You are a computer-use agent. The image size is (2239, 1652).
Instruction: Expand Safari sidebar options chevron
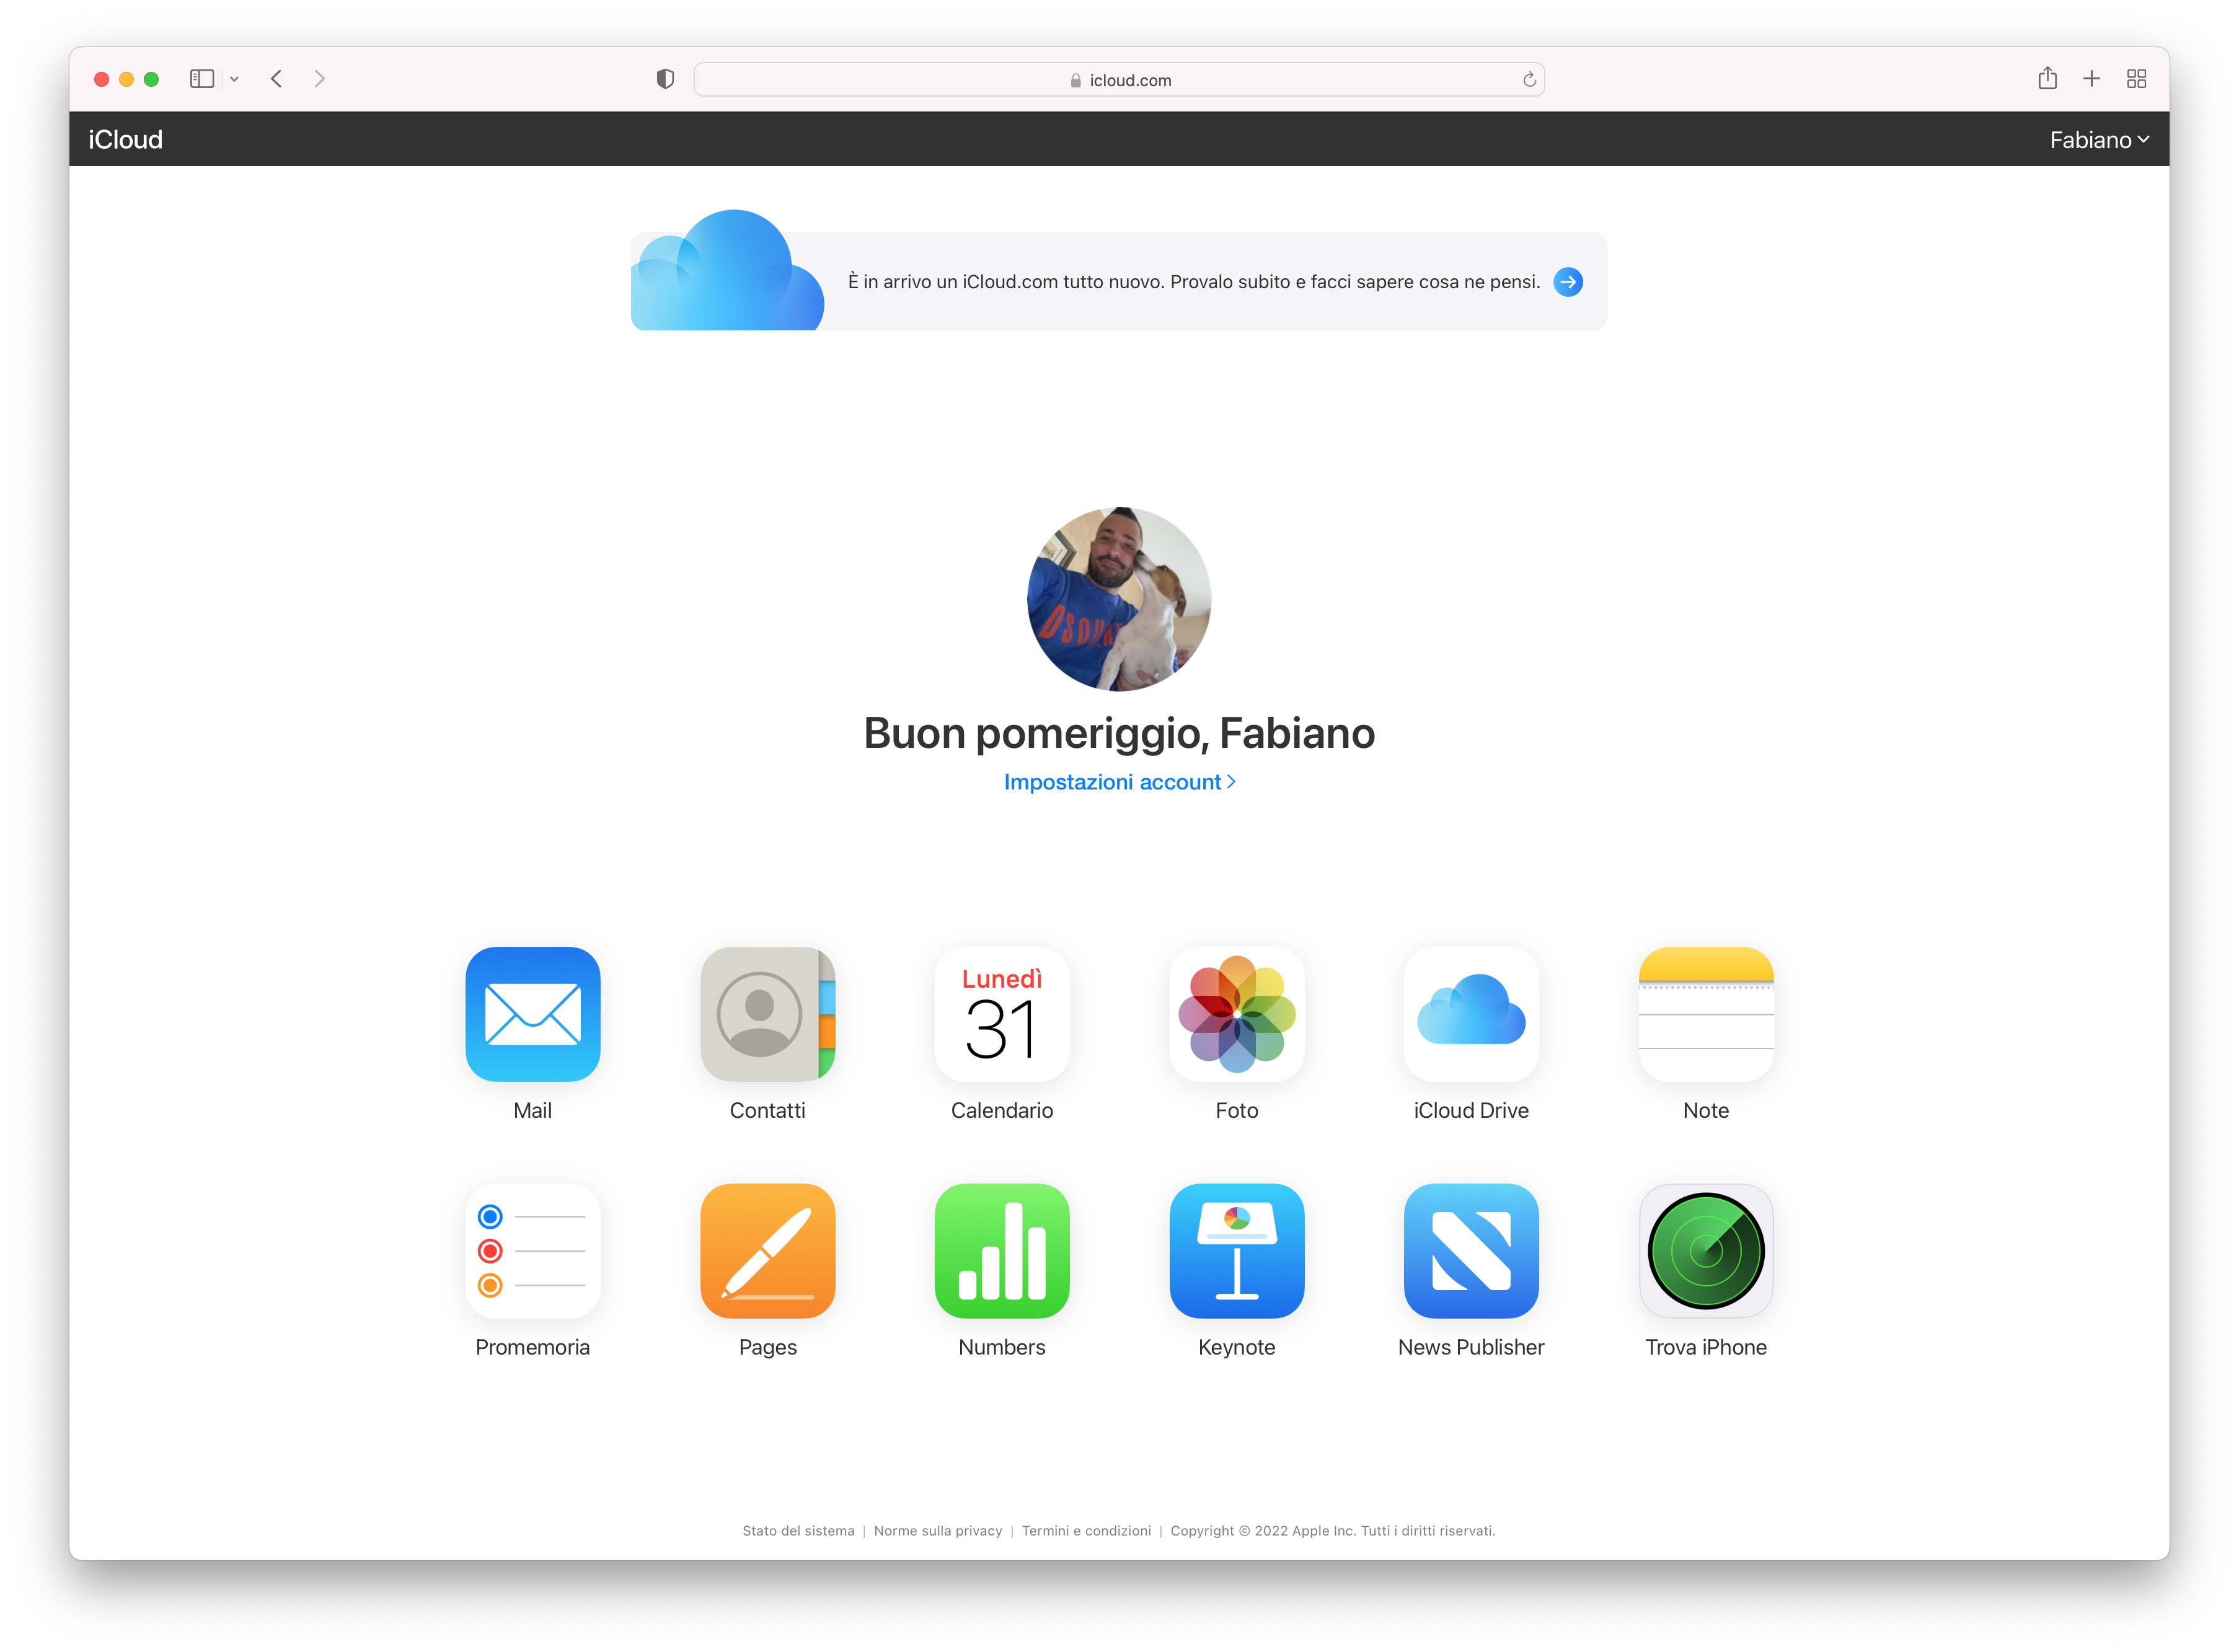click(x=234, y=79)
